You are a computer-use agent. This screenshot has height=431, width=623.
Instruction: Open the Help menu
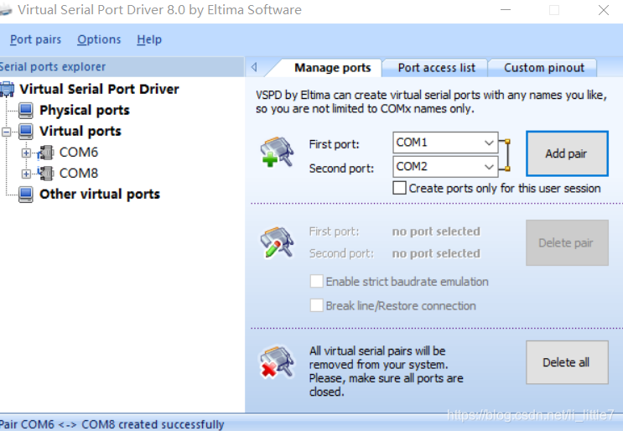[149, 39]
